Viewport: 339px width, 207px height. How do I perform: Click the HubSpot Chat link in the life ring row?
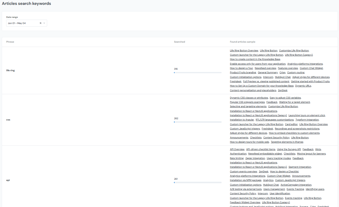click(283, 77)
